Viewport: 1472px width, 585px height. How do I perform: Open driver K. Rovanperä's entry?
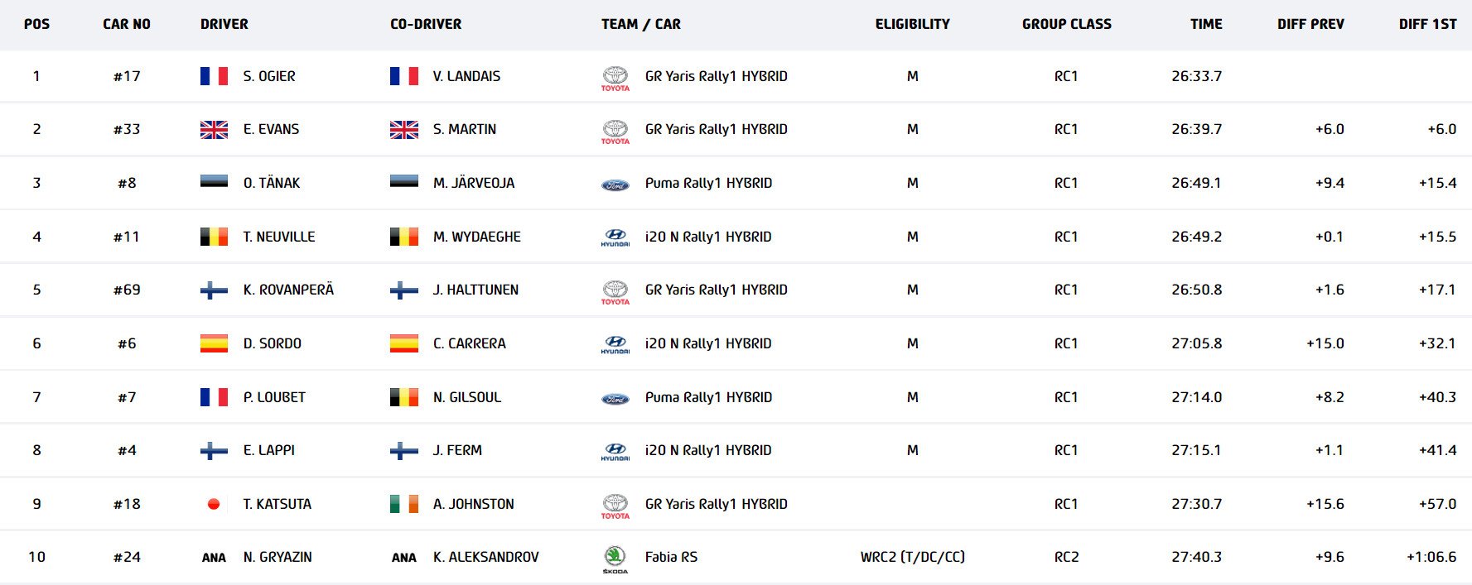pos(288,290)
